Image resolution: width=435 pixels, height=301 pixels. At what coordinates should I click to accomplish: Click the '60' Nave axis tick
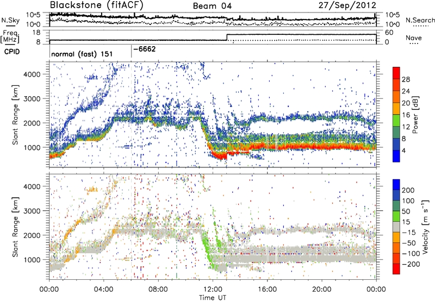point(389,33)
